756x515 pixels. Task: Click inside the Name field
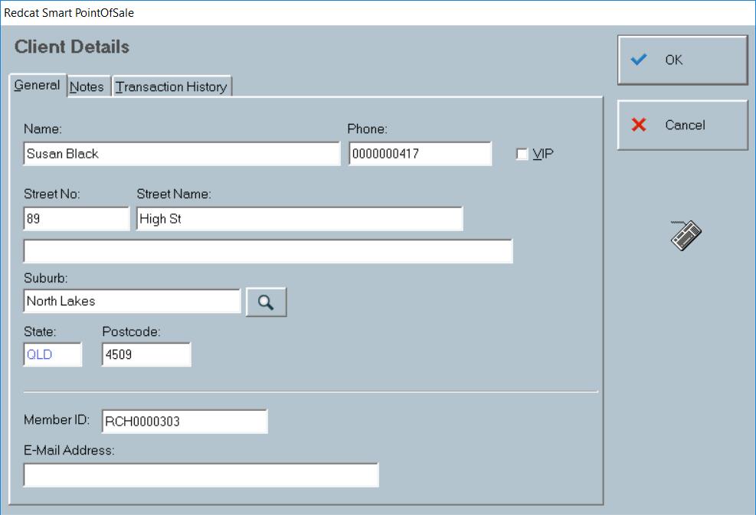(182, 153)
